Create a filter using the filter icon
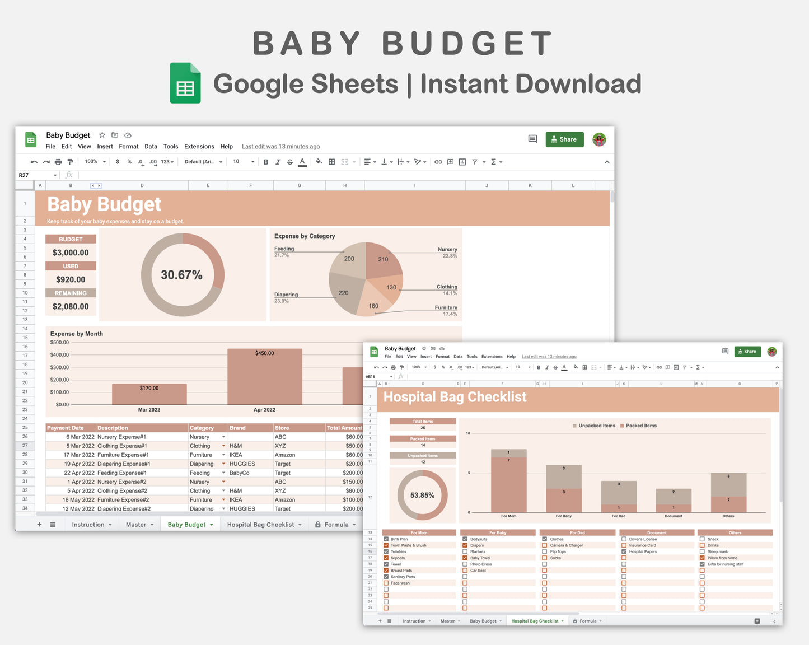This screenshot has height=645, width=809. [475, 162]
